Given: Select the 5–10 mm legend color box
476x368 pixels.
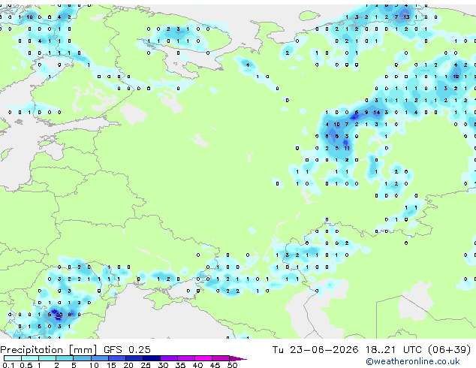Looking at the screenshot, I should point(82,358).
